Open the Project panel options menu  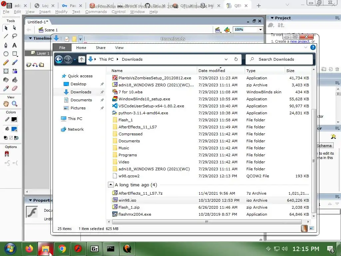tap(337, 18)
